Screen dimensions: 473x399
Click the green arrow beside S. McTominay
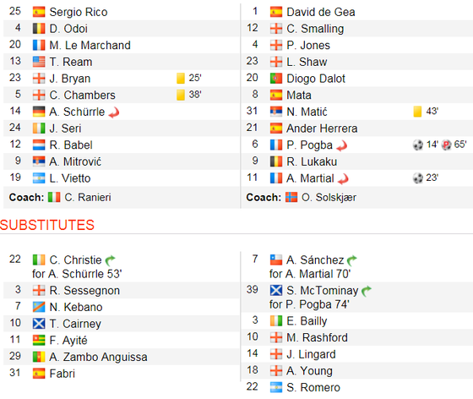367,291
